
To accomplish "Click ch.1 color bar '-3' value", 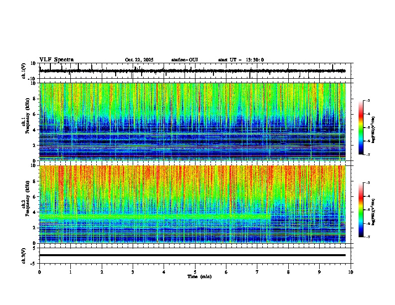I will [368, 101].
